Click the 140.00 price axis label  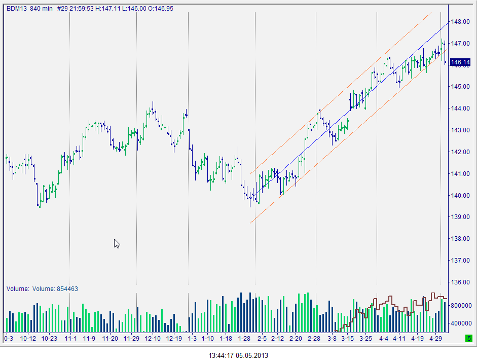[x=460, y=195]
